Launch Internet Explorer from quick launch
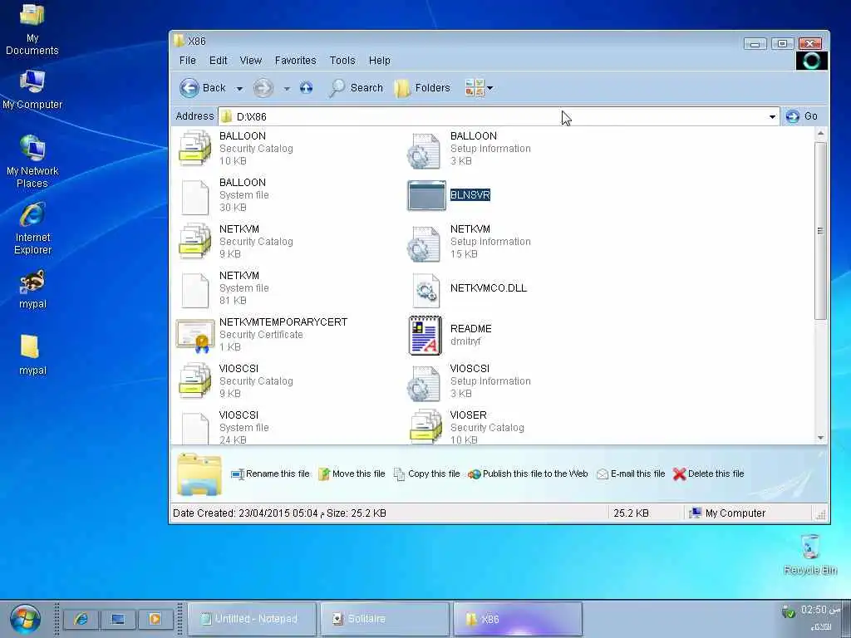This screenshot has width=851, height=638. pos(81,618)
